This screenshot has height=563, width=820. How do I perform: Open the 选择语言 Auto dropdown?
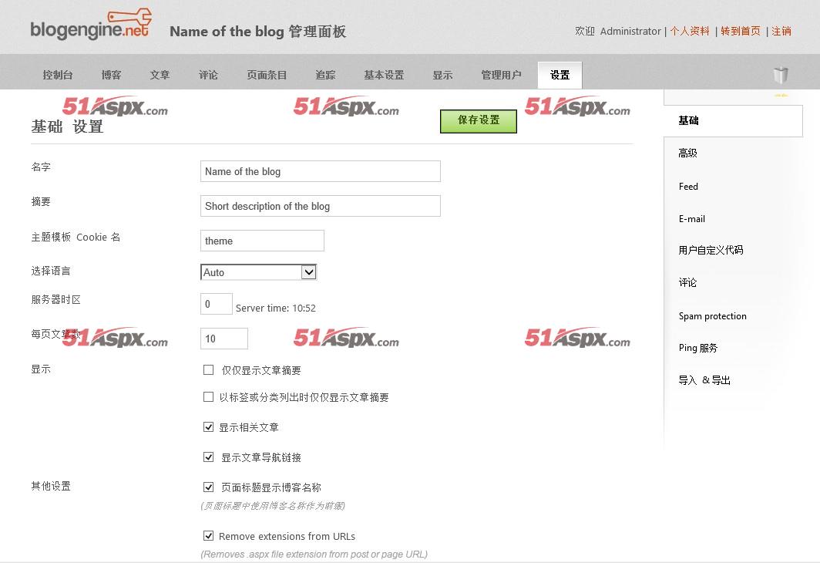point(259,272)
